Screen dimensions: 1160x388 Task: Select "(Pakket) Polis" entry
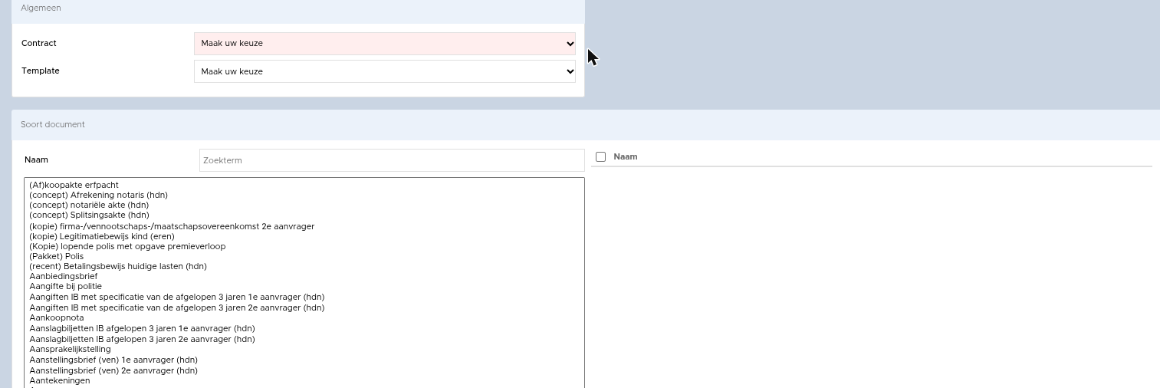click(304, 256)
